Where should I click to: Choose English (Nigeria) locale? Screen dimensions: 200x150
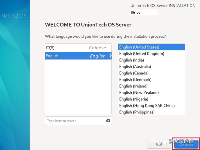pyautogui.click(x=151, y=99)
